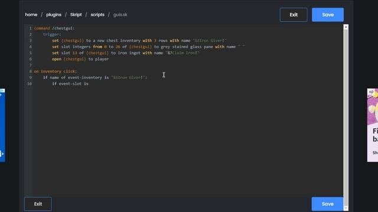Viewport: 378px width, 212px height.
Task: Click the editor scrollbar up arrow
Action: (346, 27)
